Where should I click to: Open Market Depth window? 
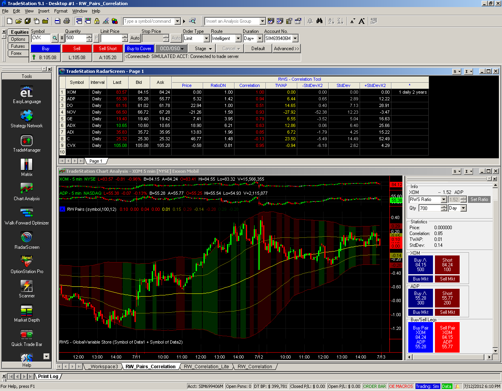tap(27, 313)
